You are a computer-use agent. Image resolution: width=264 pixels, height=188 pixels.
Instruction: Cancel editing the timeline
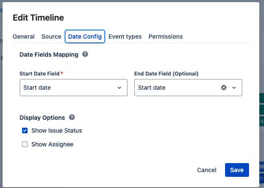(207, 170)
